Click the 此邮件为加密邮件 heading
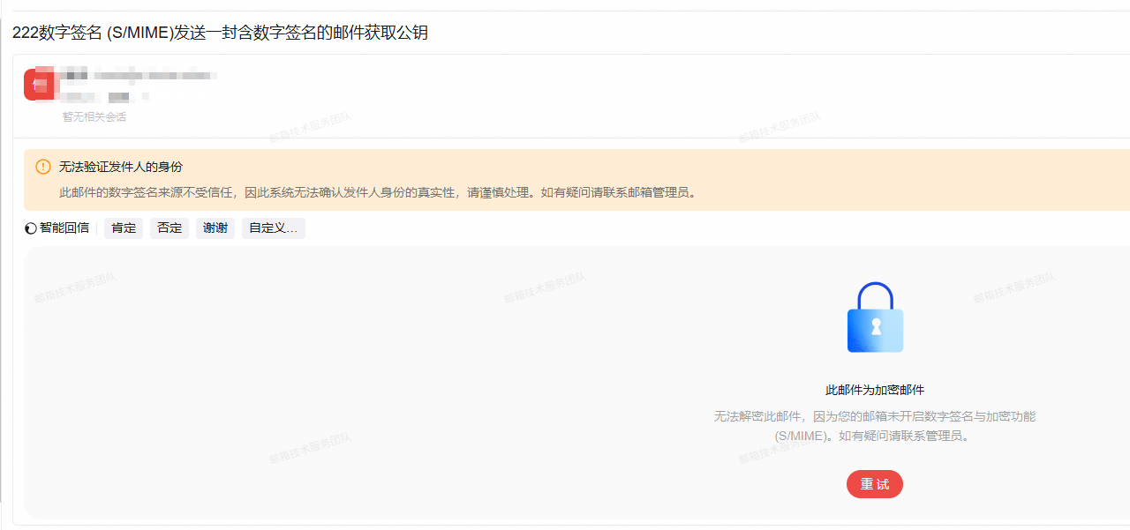The width and height of the screenshot is (1130, 530). 874,390
